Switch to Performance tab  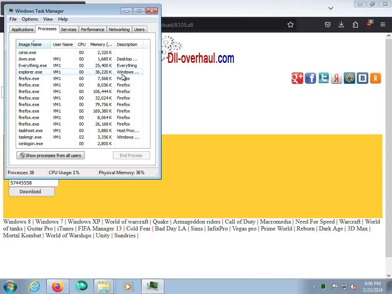[93, 29]
